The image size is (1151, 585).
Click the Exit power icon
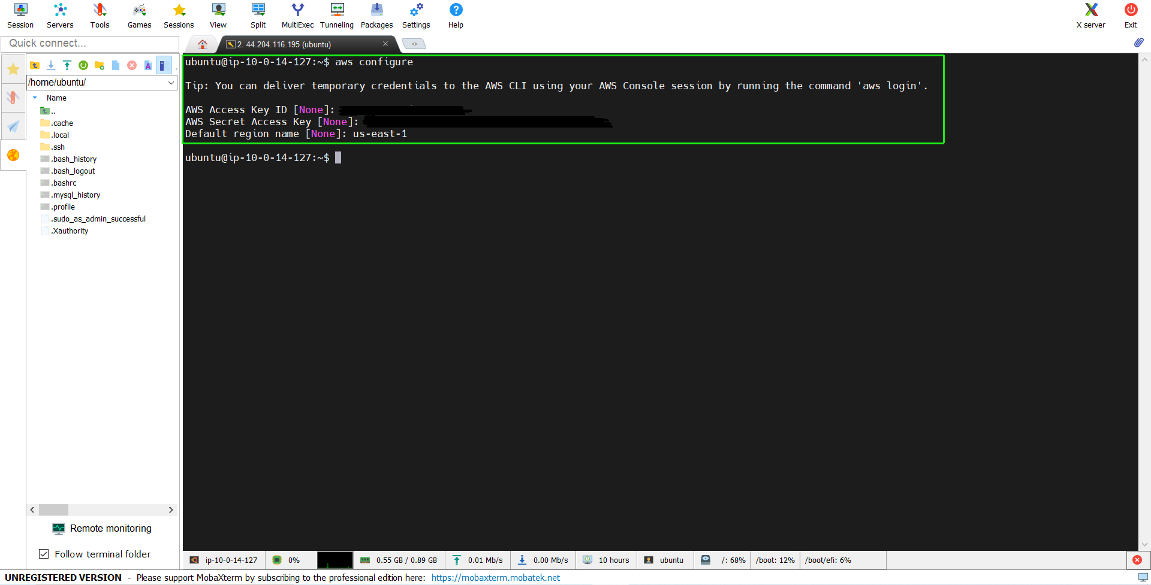pyautogui.click(x=1131, y=16)
